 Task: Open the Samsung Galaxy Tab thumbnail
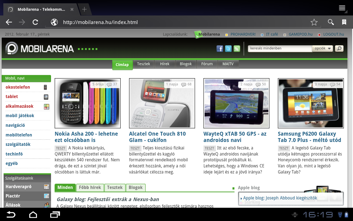coord(311,103)
